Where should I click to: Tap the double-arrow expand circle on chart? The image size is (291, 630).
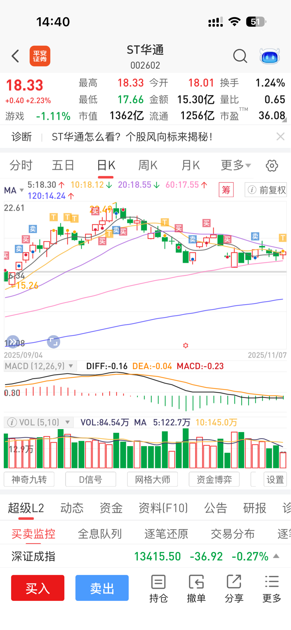coord(13,342)
